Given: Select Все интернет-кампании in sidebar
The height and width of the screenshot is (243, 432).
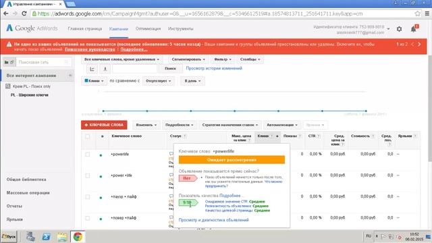Looking at the screenshot, I should (x=31, y=76).
